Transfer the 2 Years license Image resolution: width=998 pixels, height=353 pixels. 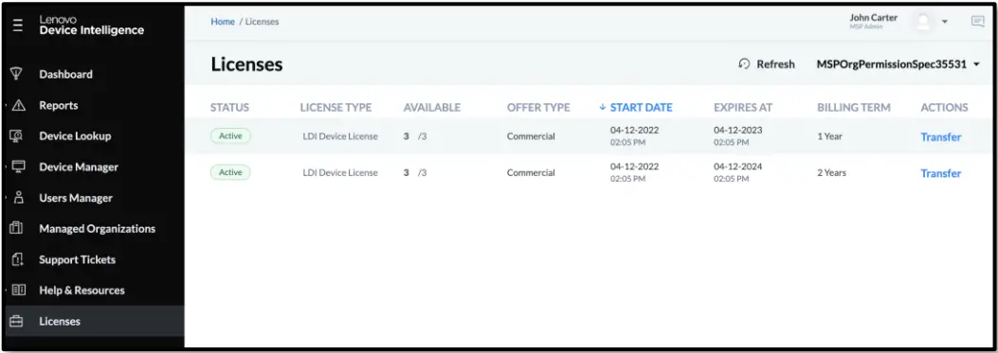click(x=941, y=173)
